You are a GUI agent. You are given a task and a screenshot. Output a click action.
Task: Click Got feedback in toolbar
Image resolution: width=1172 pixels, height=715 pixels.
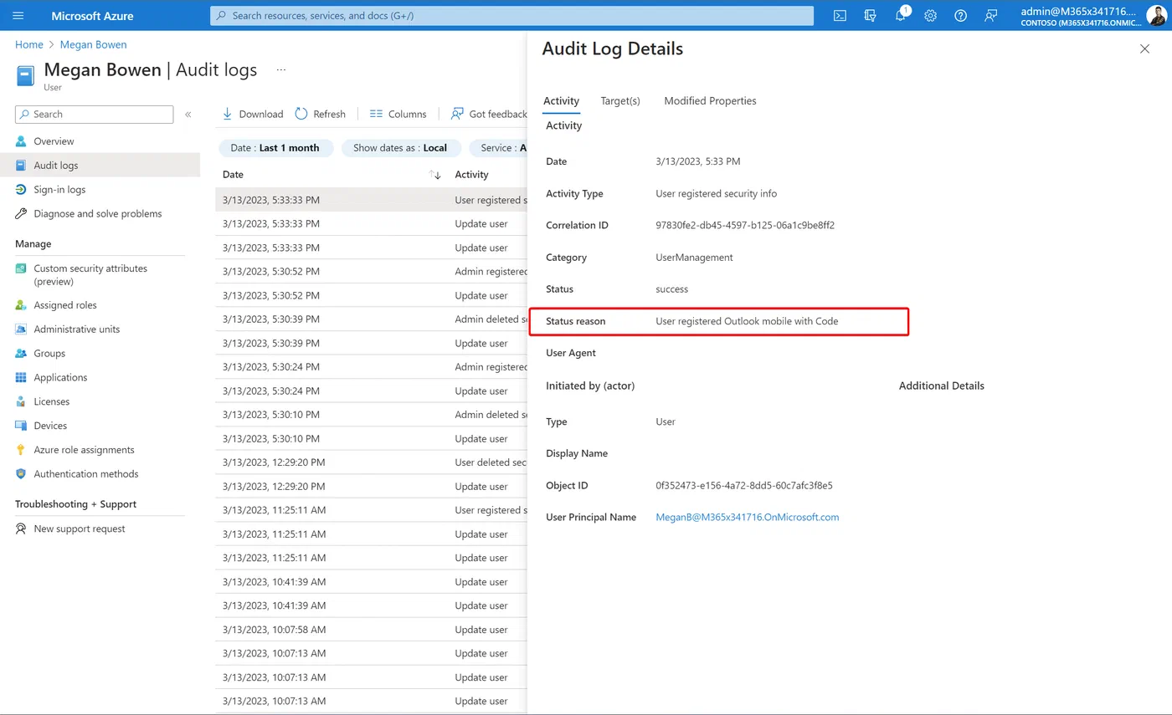pos(489,114)
